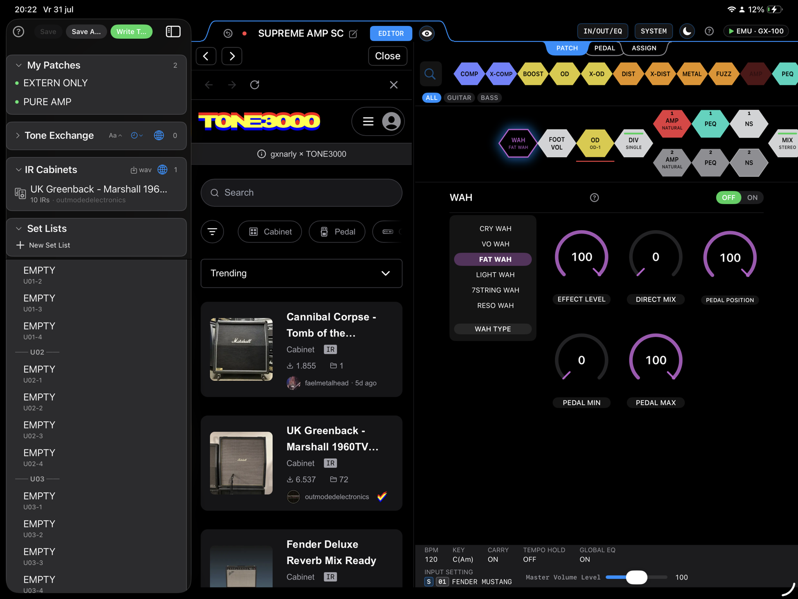Filter by Pedal chip
The width and height of the screenshot is (798, 599).
click(x=337, y=232)
